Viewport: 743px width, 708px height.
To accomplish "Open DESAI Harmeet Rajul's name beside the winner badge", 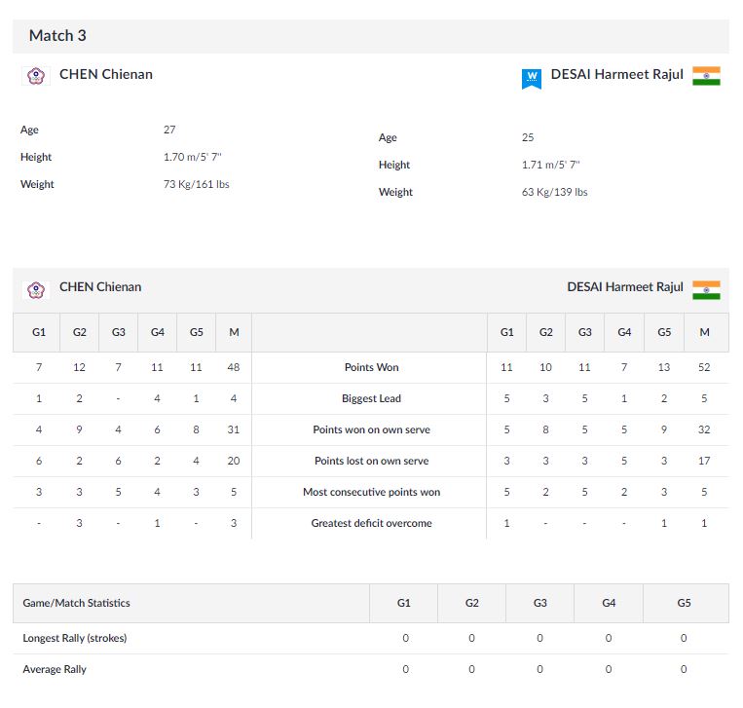I will point(617,74).
